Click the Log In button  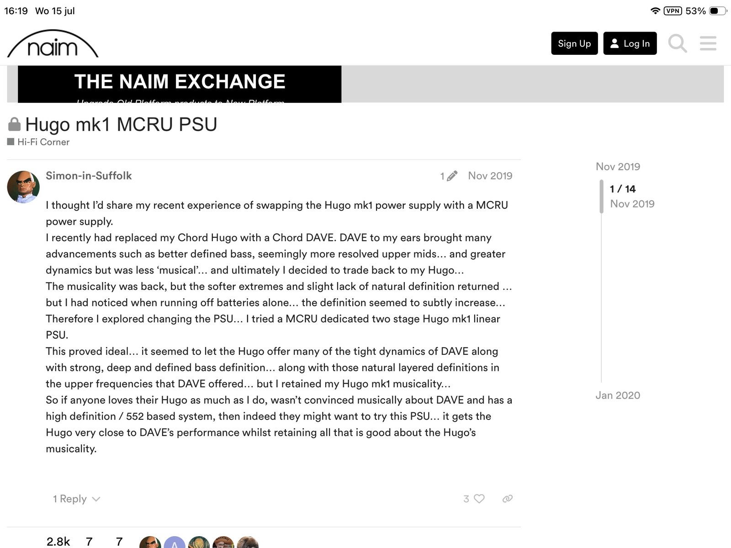click(x=630, y=43)
